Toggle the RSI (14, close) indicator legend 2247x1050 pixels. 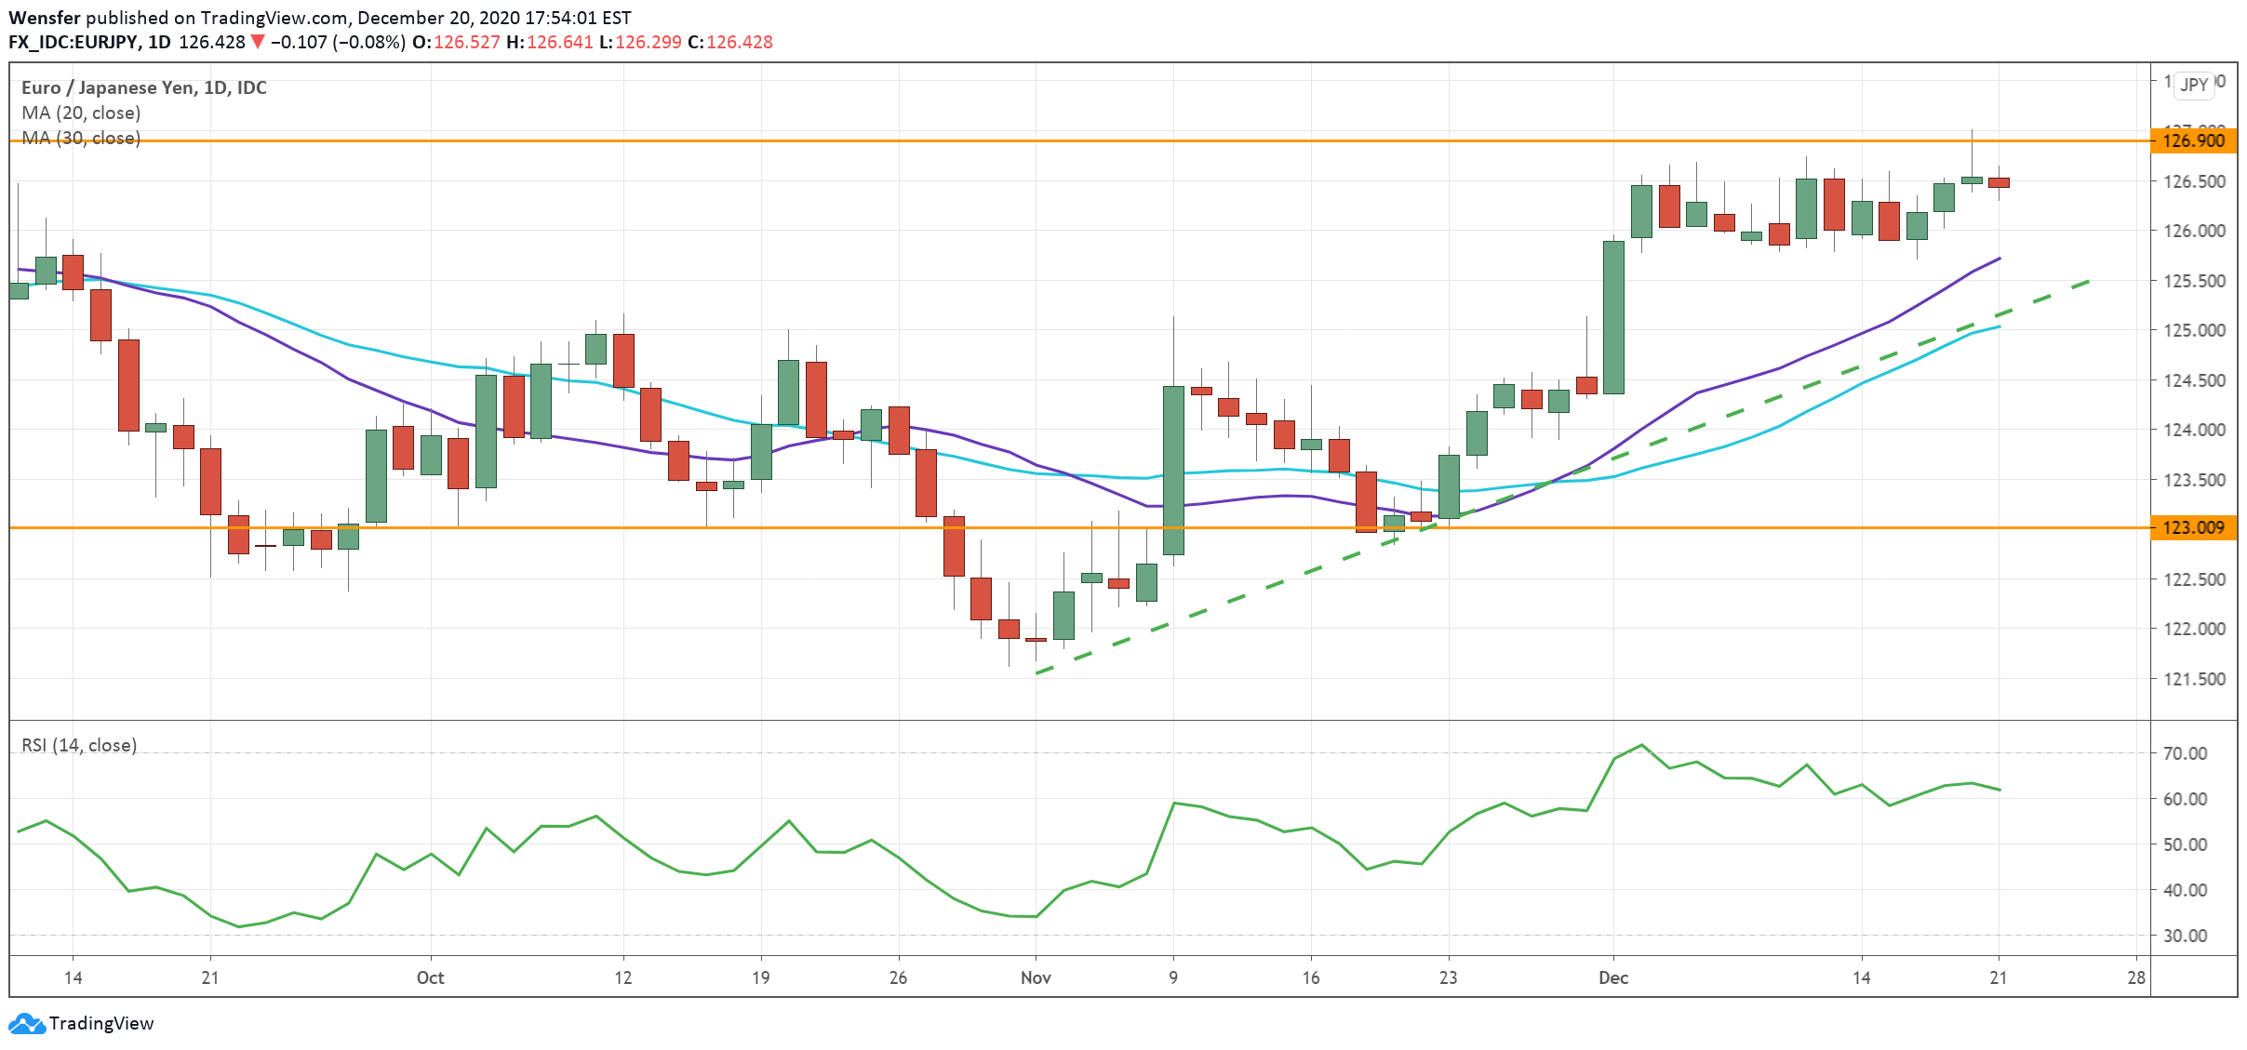point(79,745)
